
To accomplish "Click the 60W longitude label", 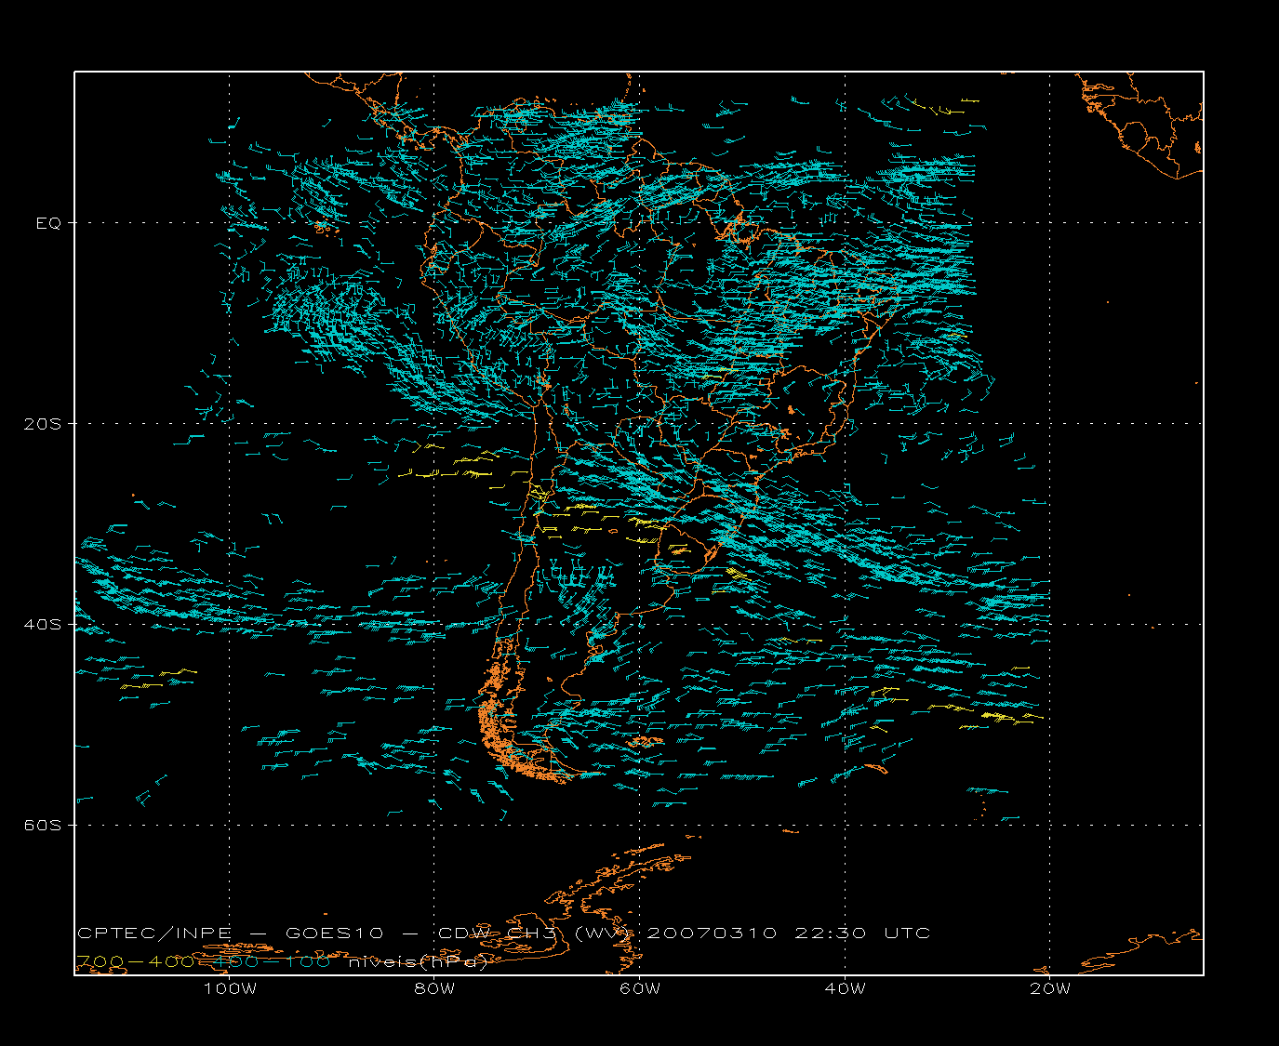I will pos(640,989).
